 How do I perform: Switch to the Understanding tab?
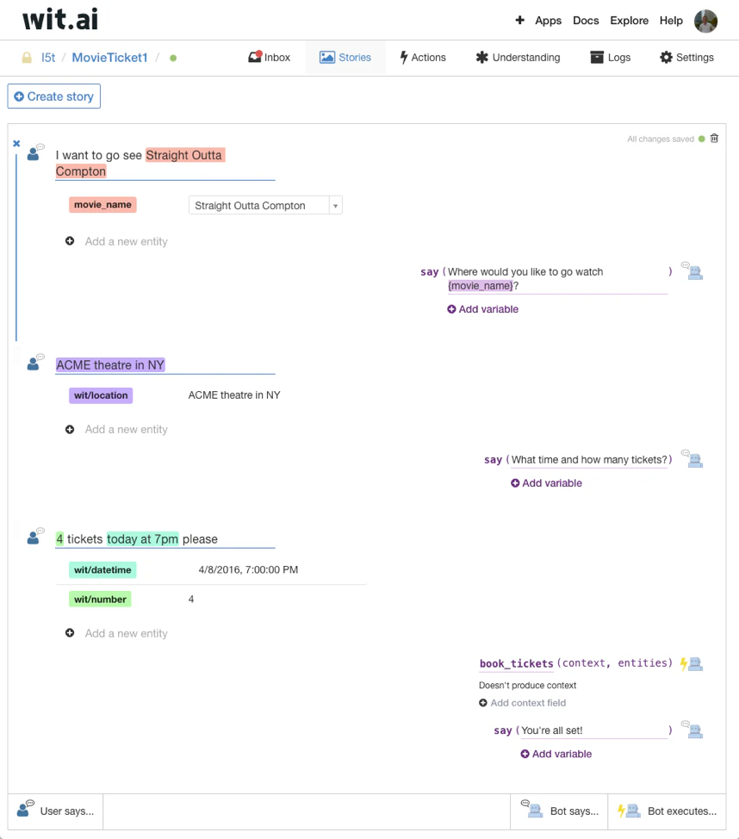(x=518, y=58)
